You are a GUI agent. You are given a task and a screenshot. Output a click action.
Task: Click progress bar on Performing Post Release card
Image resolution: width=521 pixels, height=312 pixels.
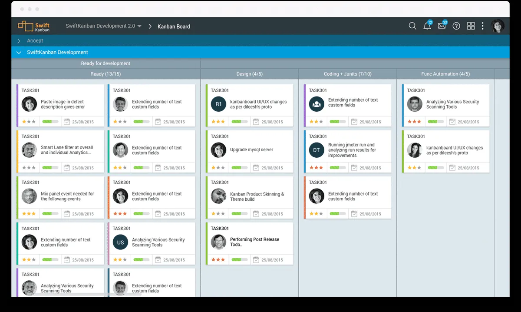(240, 260)
